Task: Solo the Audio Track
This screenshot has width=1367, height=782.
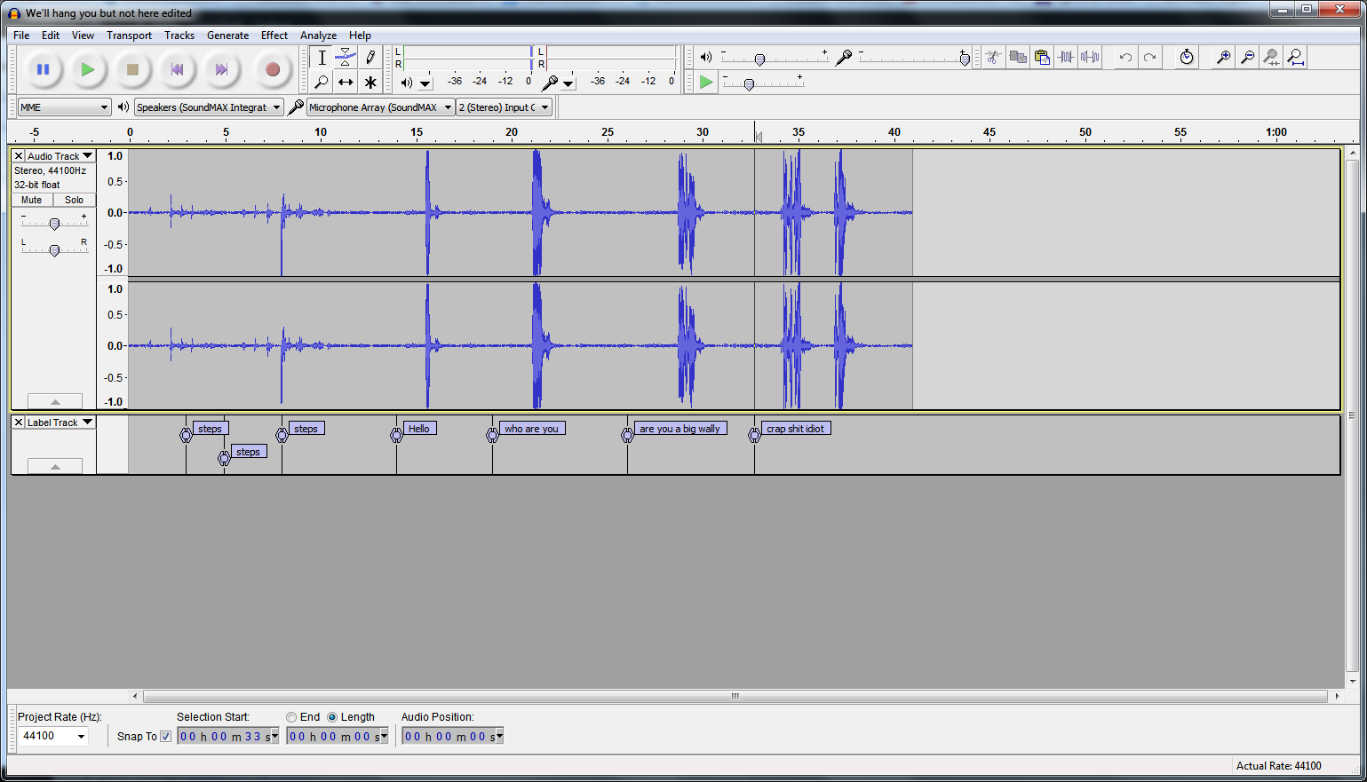Action: [x=74, y=200]
